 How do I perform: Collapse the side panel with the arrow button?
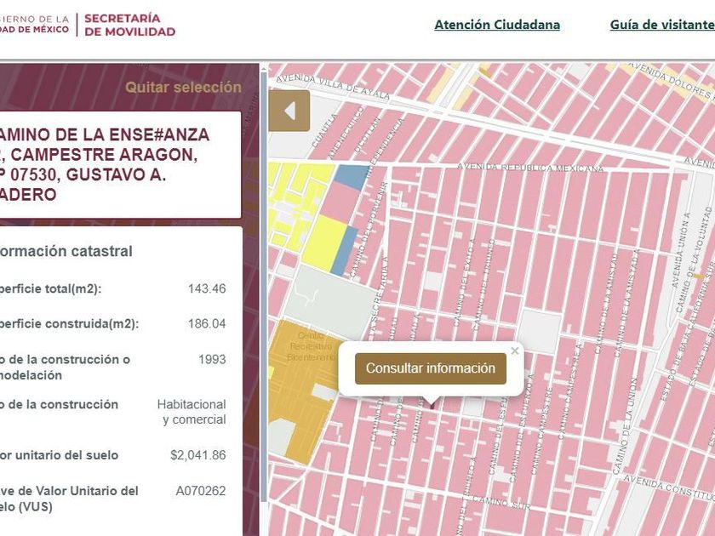[x=289, y=111]
